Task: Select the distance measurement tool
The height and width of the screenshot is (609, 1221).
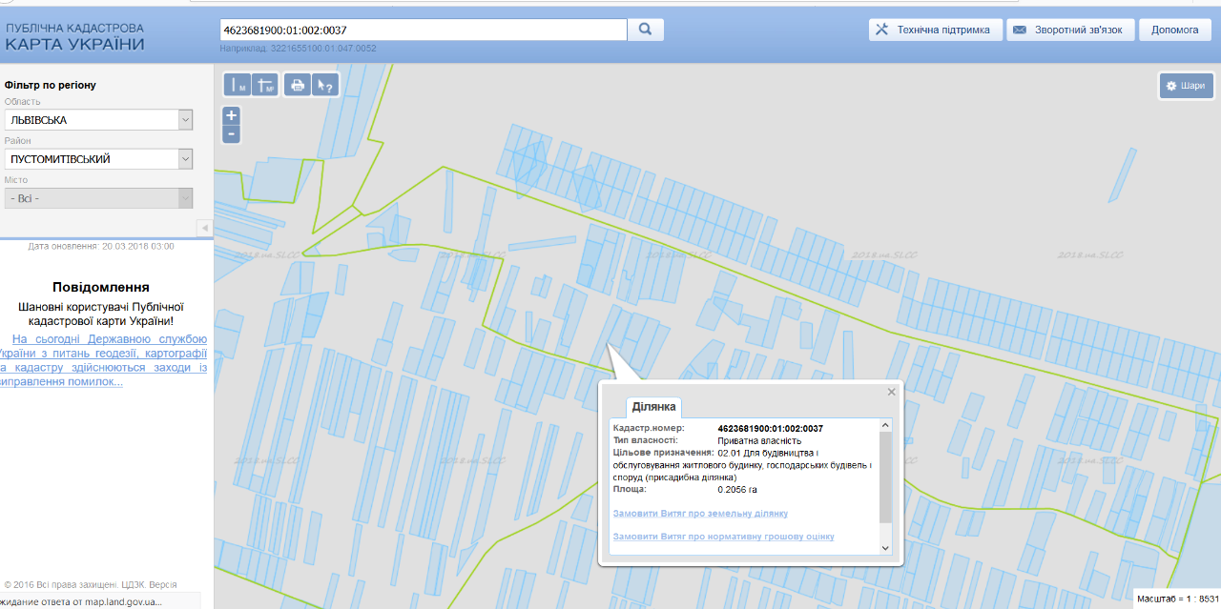Action: coord(238,85)
